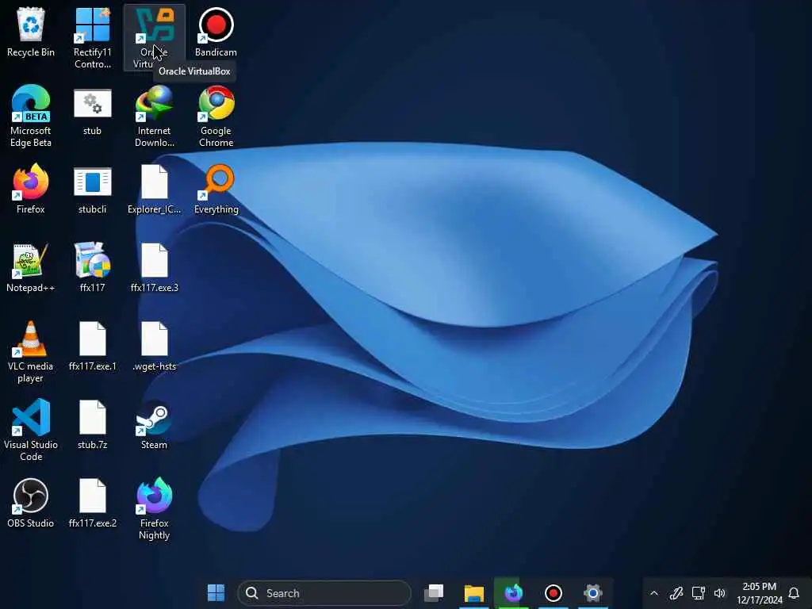Open the notifications bell
Viewport: 812px width, 609px height.
tap(794, 593)
